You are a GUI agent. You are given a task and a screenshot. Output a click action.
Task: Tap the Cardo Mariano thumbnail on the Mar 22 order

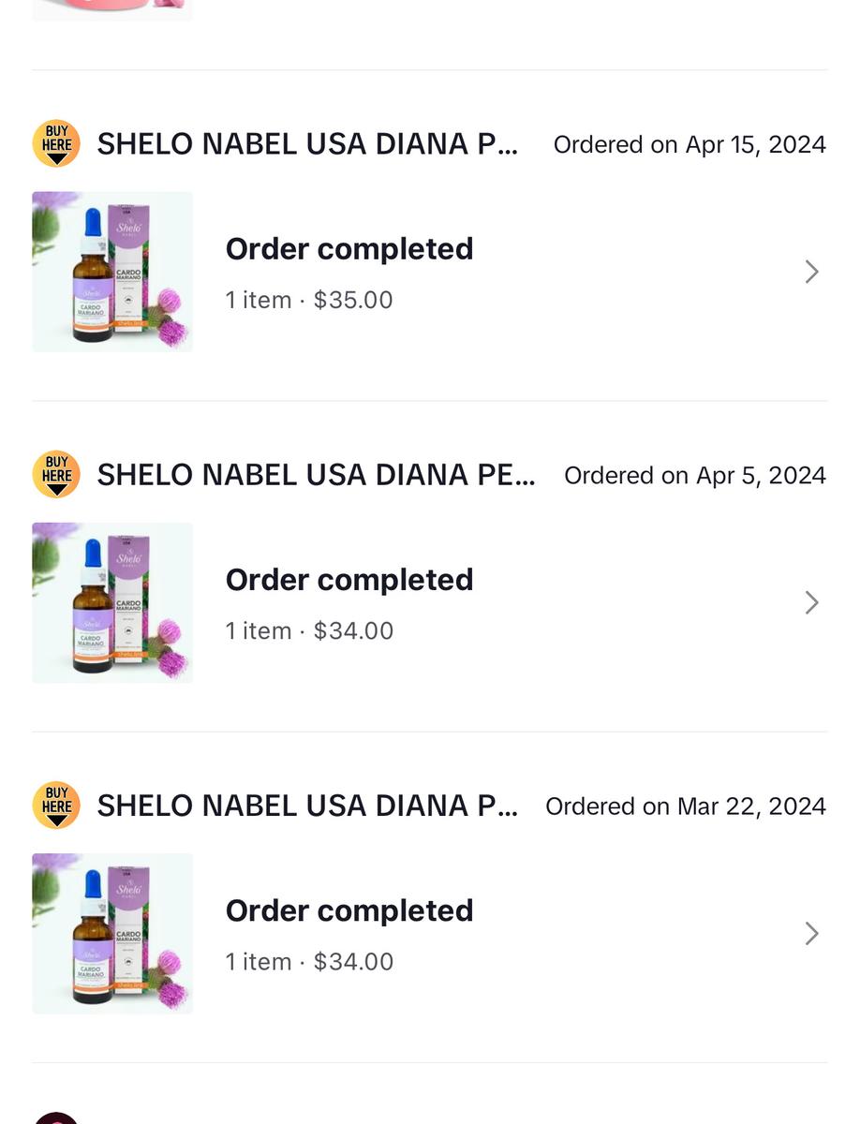tap(112, 933)
